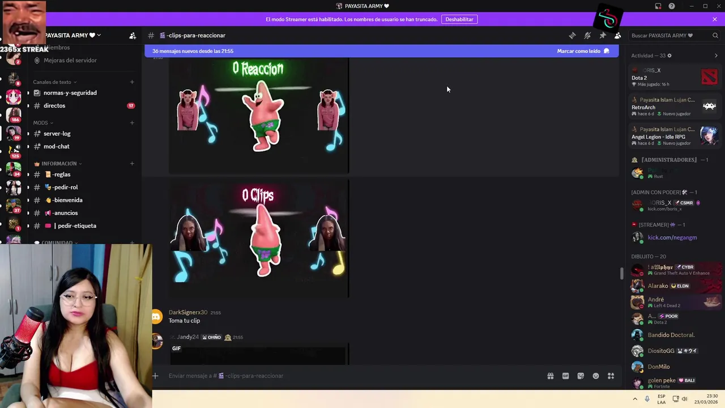
Task: Select member golen peke in list
Action: coord(675,382)
